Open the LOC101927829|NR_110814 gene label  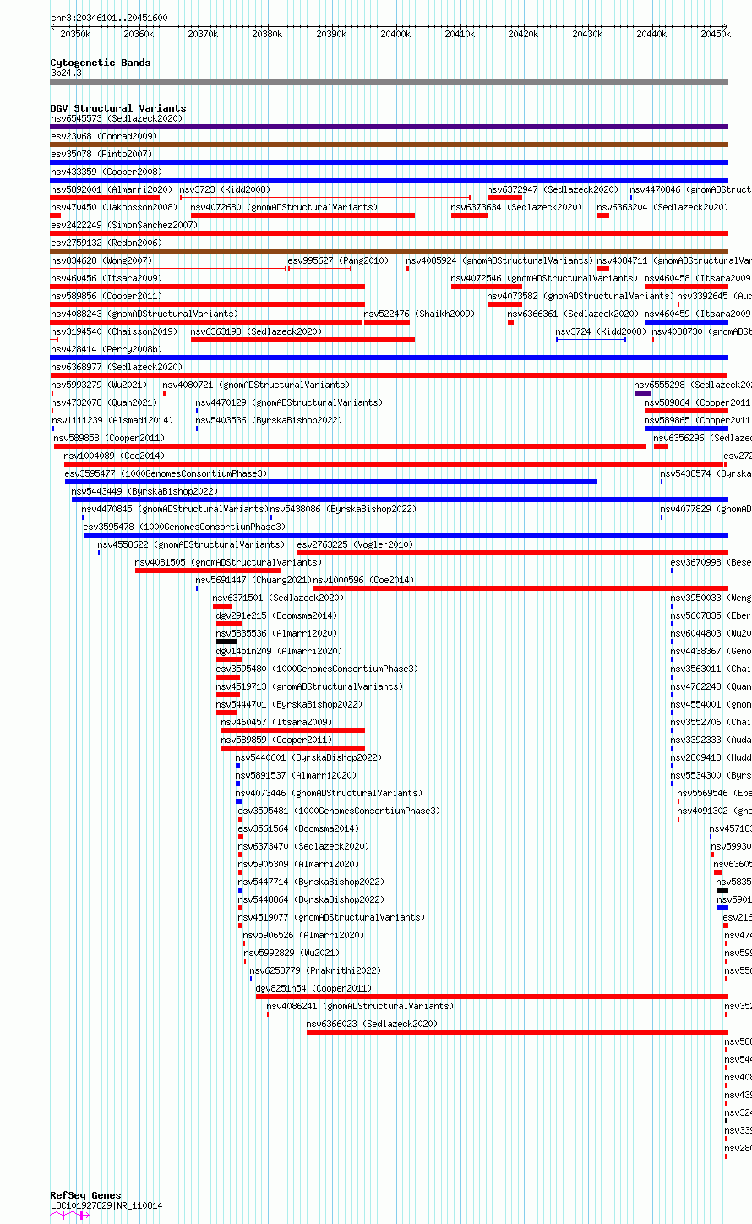tap(106, 1205)
